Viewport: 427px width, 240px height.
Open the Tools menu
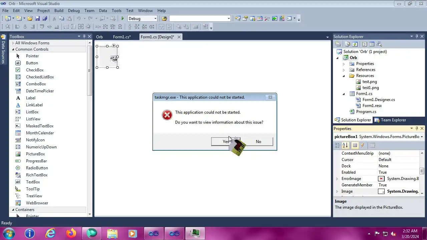116,11
